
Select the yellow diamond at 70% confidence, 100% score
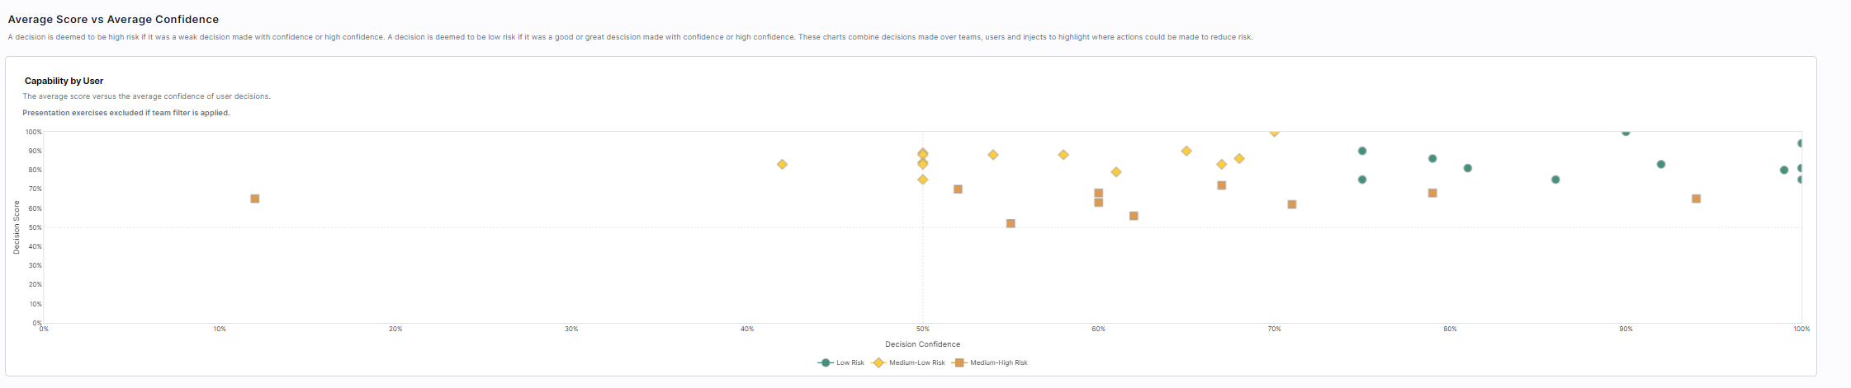click(1274, 132)
